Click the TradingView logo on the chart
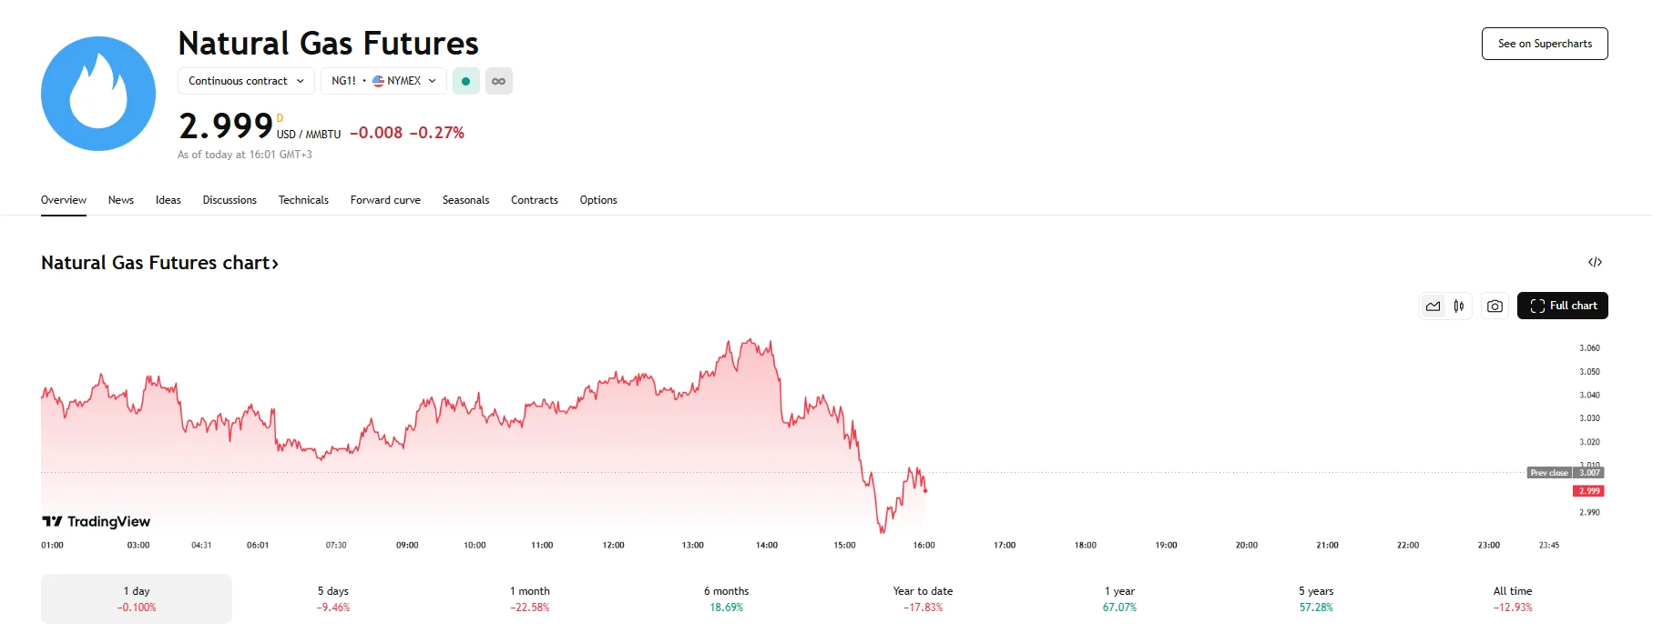The height and width of the screenshot is (643, 1653). click(x=95, y=521)
